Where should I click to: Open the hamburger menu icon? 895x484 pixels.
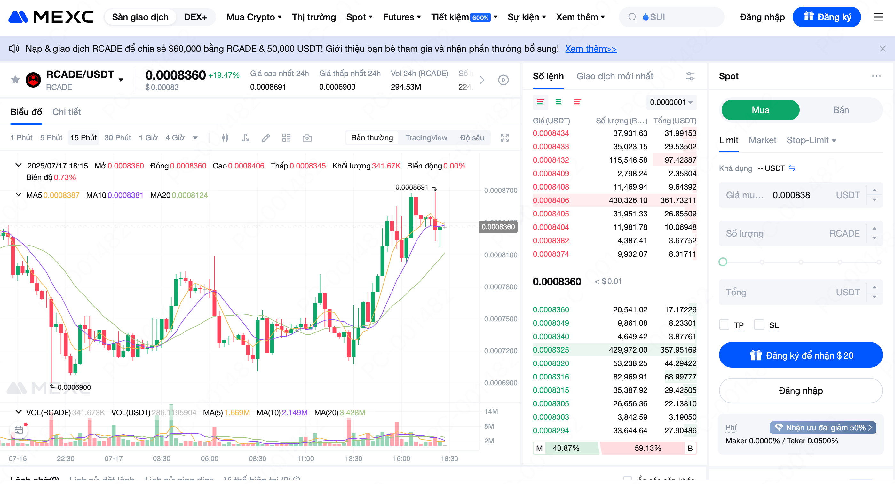click(878, 17)
